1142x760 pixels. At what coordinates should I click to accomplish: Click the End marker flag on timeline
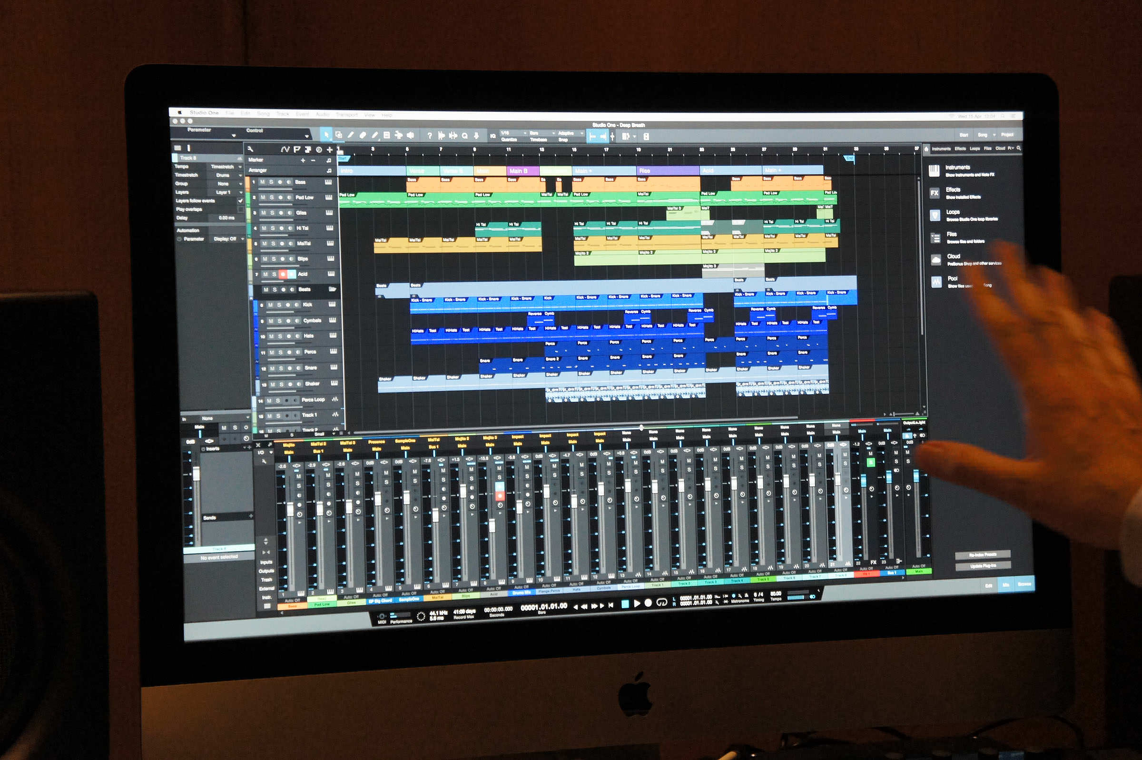tap(849, 158)
